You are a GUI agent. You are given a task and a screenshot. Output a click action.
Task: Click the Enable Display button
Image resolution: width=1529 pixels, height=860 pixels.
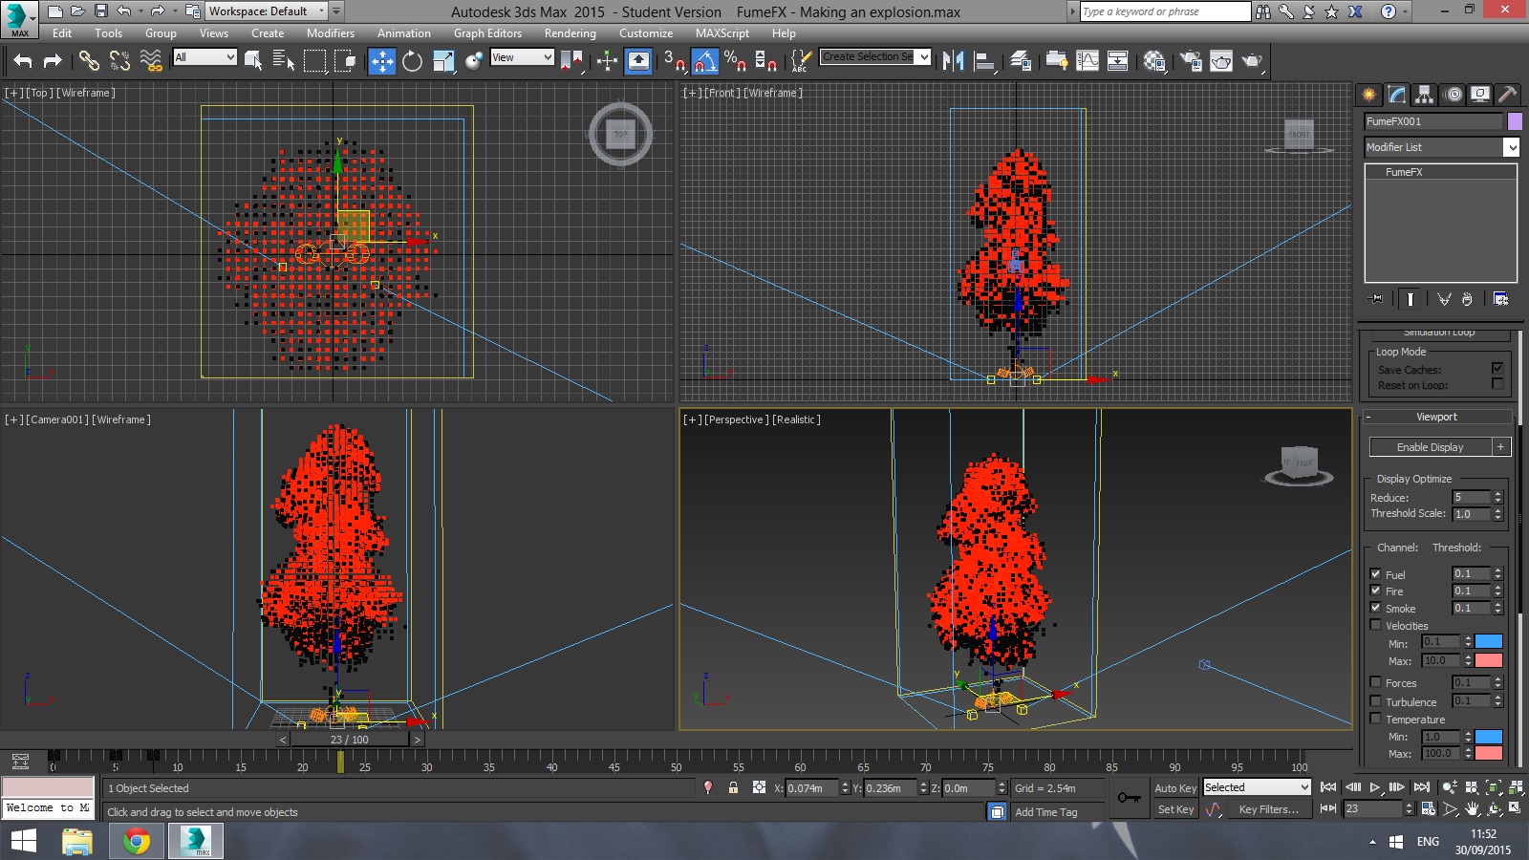pyautogui.click(x=1430, y=447)
